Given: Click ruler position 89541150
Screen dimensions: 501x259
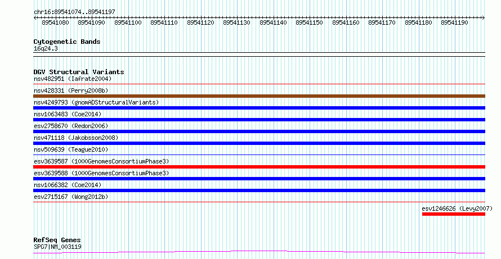Looking at the screenshot, I should coord(309,22).
